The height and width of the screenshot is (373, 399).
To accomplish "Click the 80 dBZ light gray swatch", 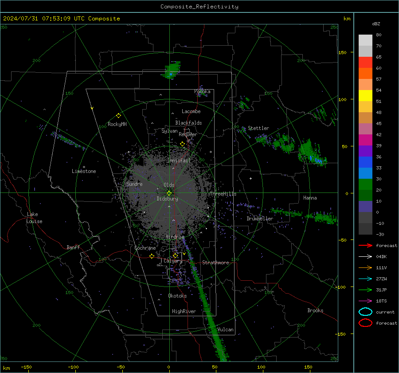I will [365, 40].
